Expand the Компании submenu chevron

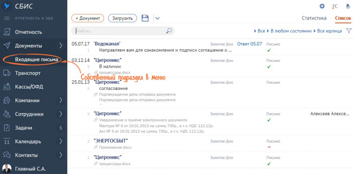60,100
